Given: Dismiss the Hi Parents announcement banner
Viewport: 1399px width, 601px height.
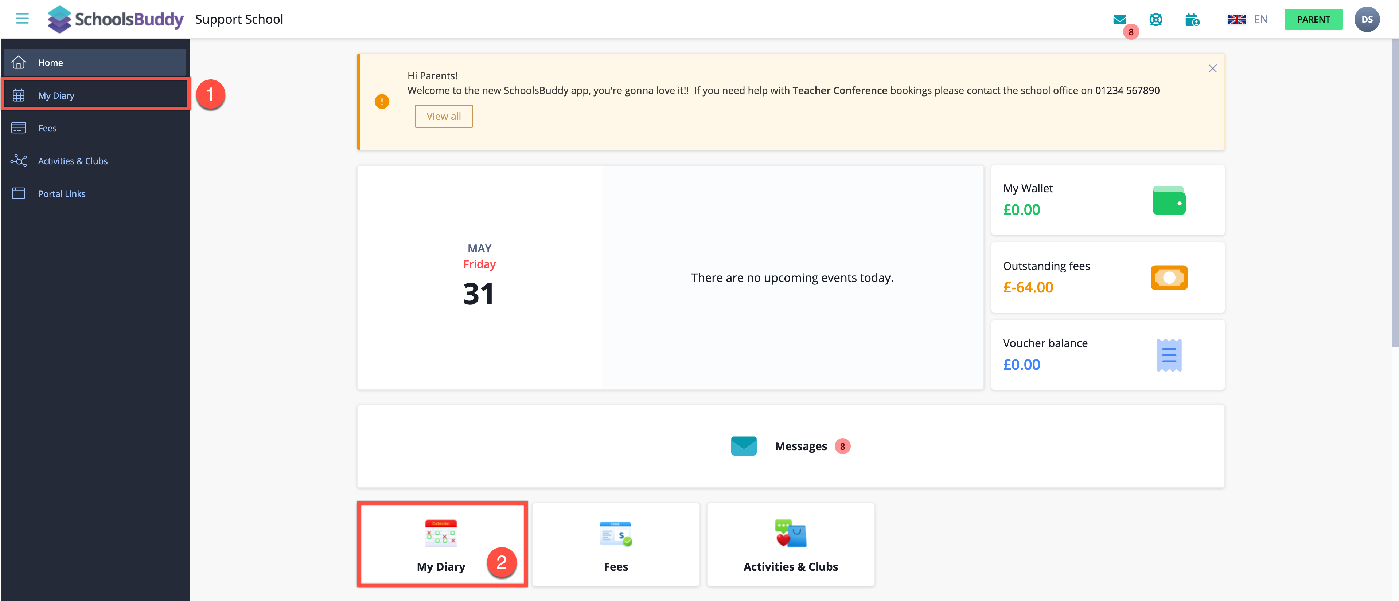Looking at the screenshot, I should (1212, 68).
